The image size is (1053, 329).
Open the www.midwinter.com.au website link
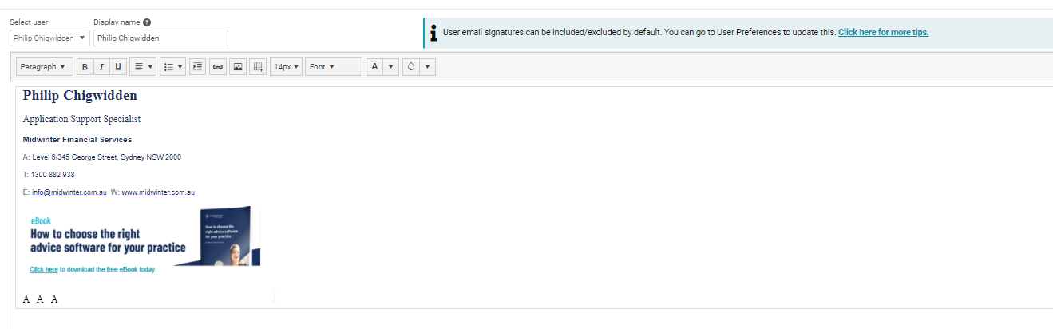pyautogui.click(x=158, y=192)
